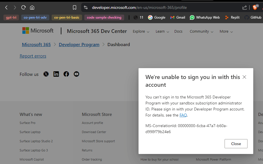Open the Gmail bookmark
Screen dimensions: 263x164
pos(178,17)
